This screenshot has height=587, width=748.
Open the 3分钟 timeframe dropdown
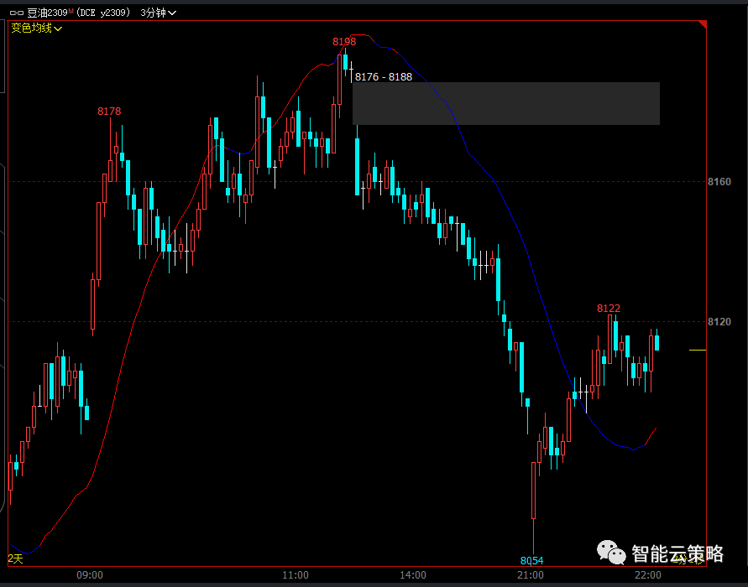click(158, 13)
